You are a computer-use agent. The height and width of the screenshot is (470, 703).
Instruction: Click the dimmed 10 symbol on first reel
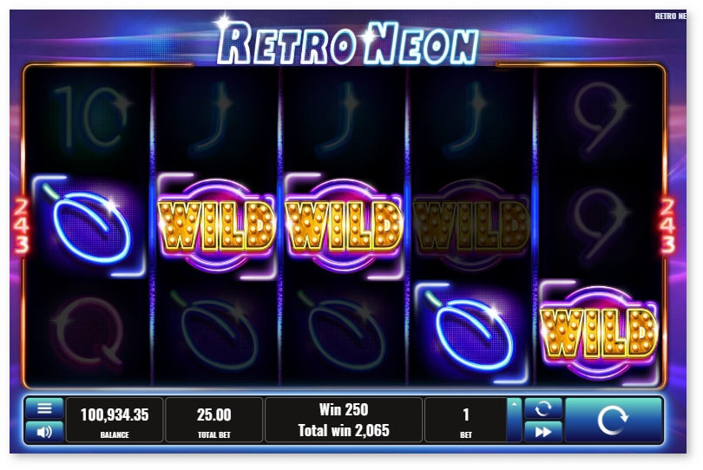tap(89, 117)
